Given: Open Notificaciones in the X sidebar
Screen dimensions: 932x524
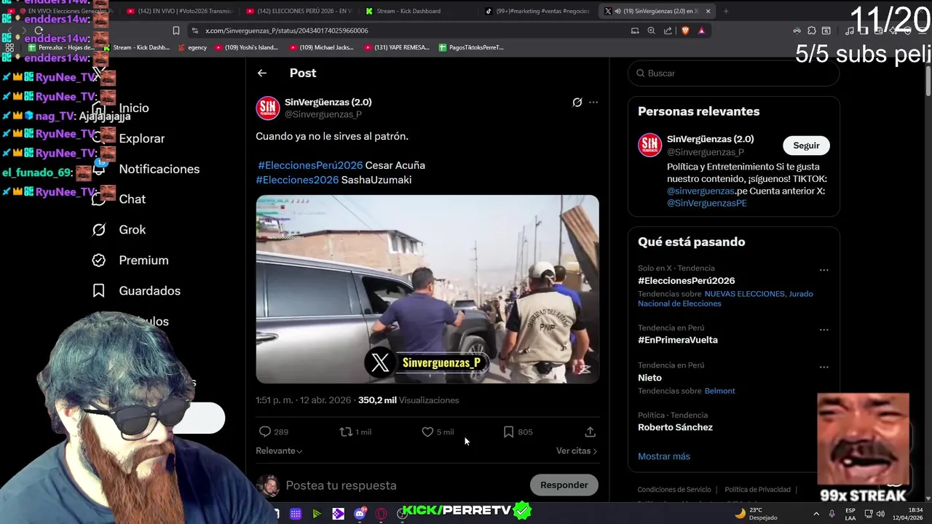Looking at the screenshot, I should tap(146, 169).
